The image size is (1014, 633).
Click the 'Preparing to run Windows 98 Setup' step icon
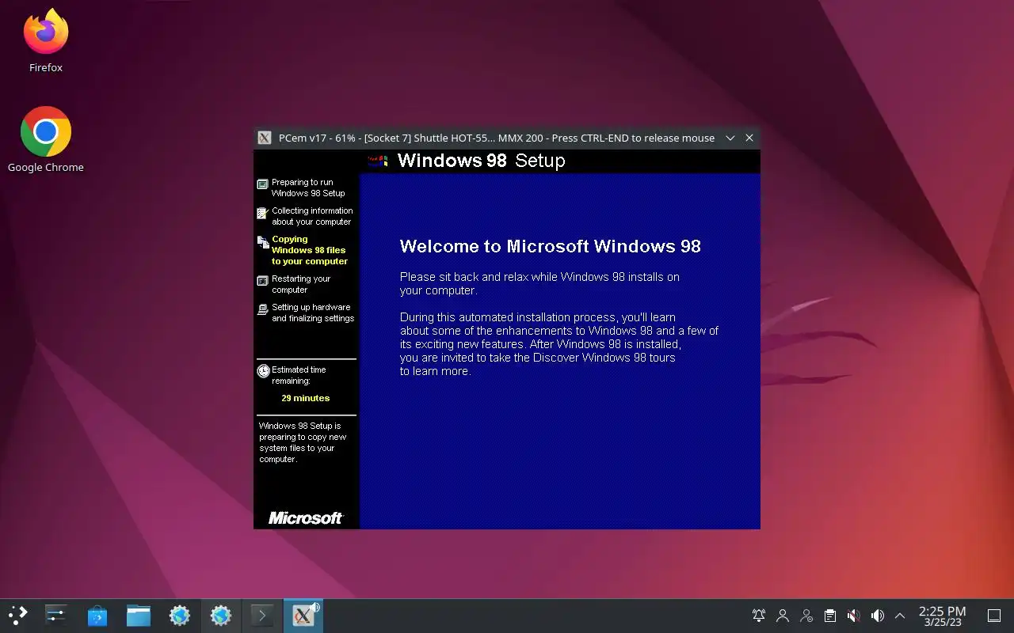[x=263, y=184]
